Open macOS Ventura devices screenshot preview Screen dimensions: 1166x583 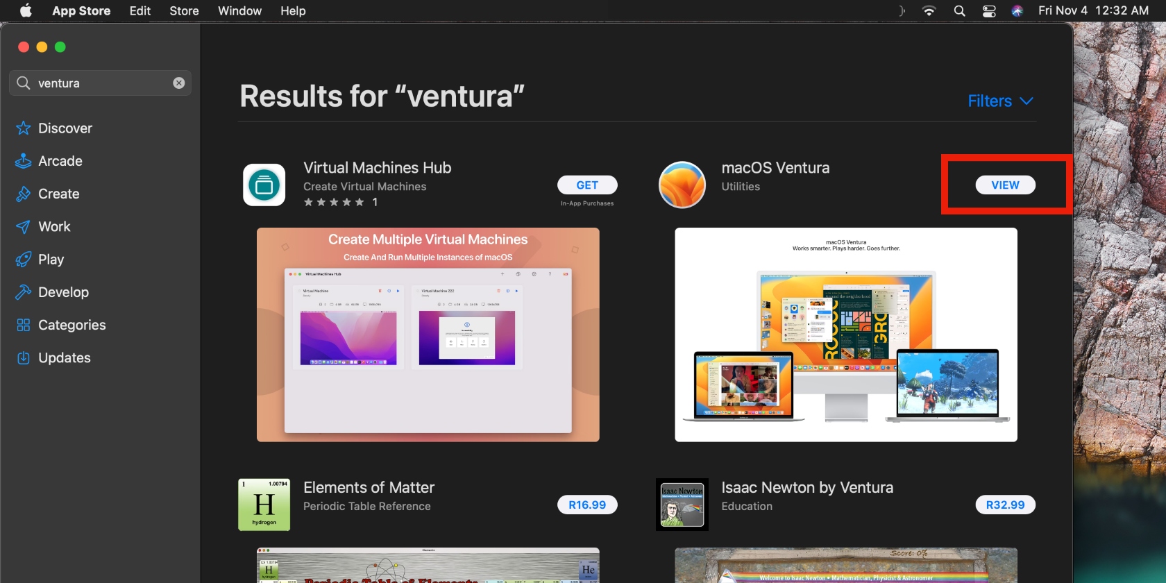point(846,335)
